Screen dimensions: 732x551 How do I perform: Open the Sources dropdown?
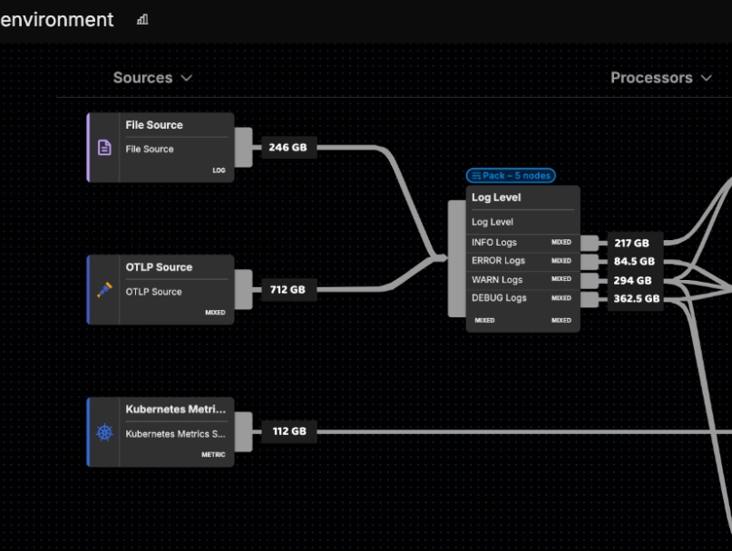(151, 77)
